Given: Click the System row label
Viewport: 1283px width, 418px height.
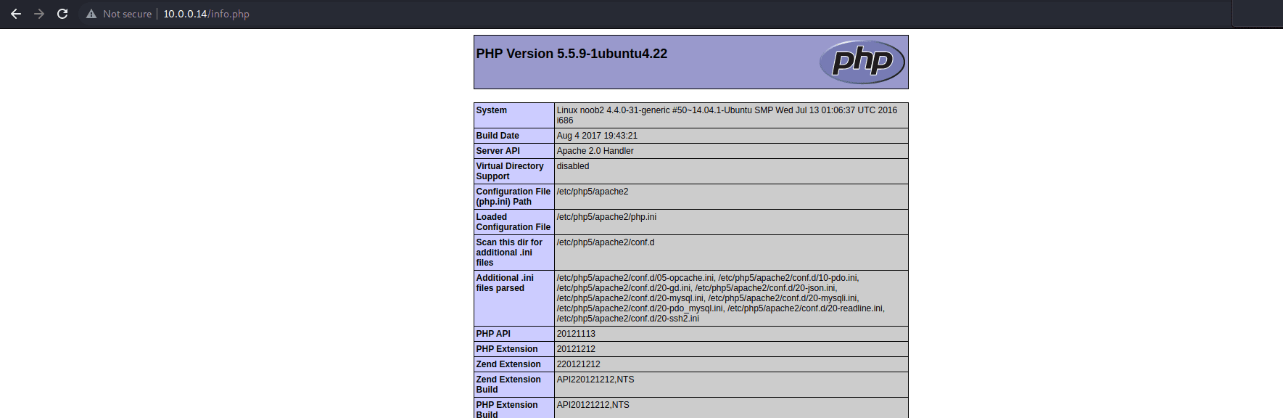Looking at the screenshot, I should [x=491, y=110].
